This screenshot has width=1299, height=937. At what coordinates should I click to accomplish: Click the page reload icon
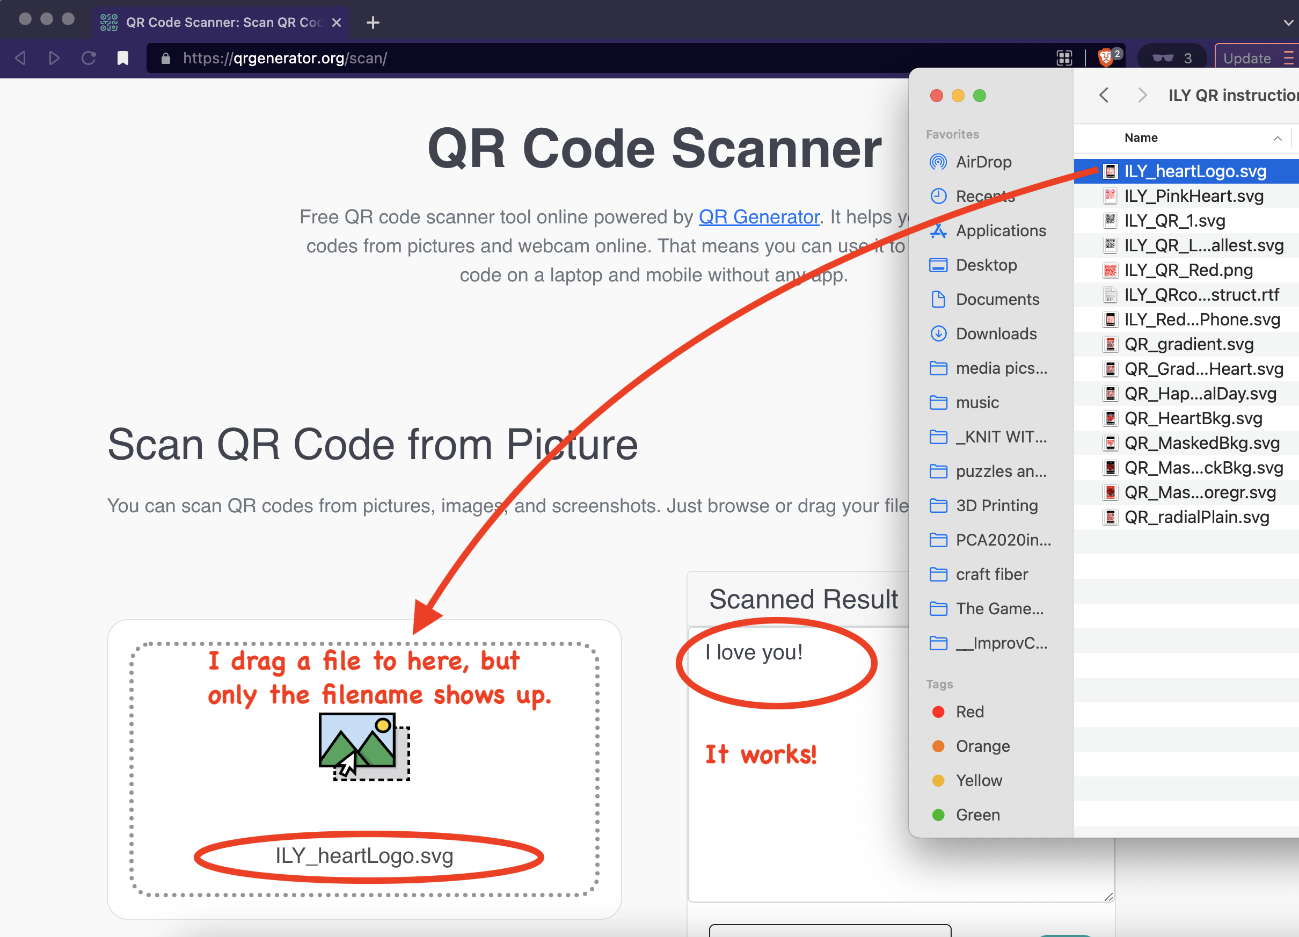coord(89,57)
